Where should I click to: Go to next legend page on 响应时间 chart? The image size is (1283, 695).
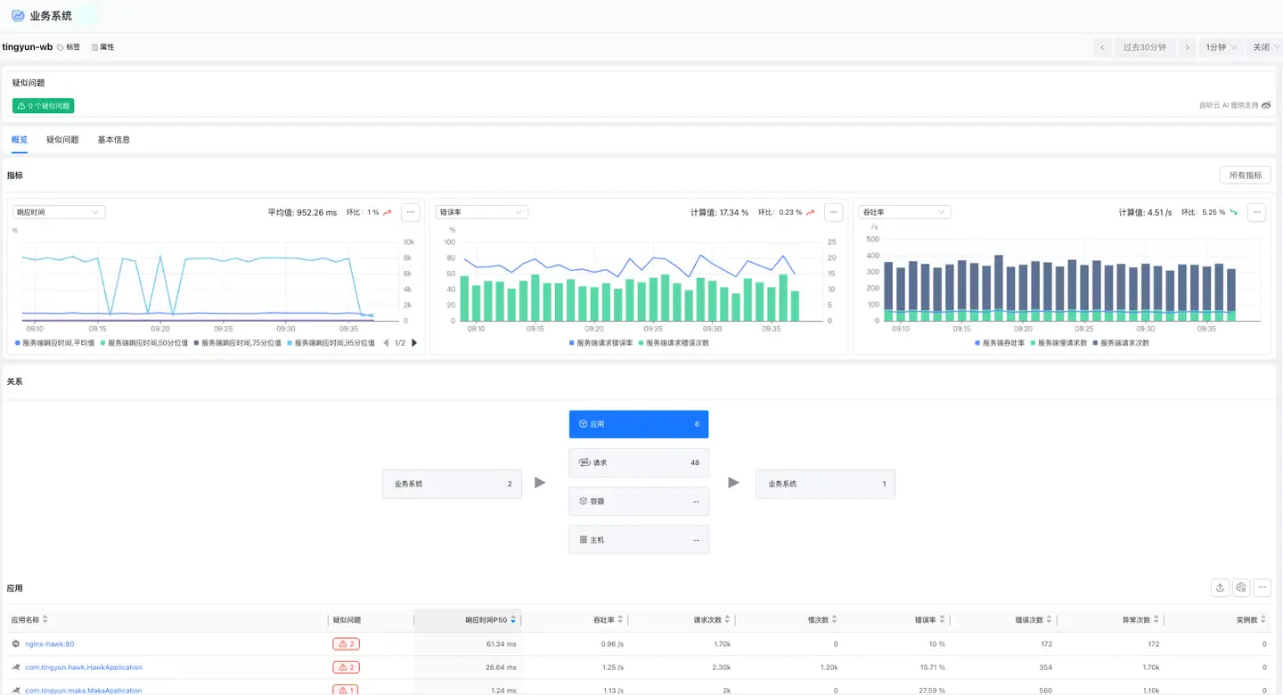[414, 343]
